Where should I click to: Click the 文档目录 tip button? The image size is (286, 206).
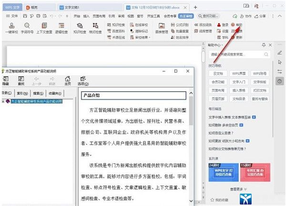pyautogui.click(x=239, y=98)
